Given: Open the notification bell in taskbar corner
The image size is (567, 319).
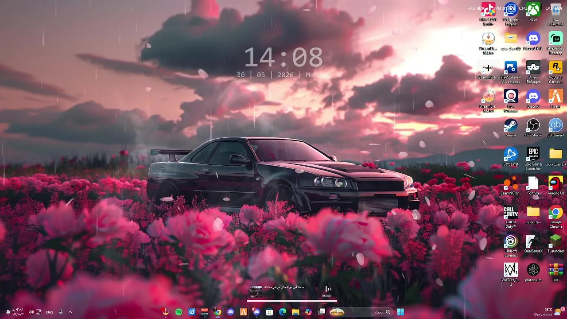Looking at the screenshot, I should click(8, 312).
